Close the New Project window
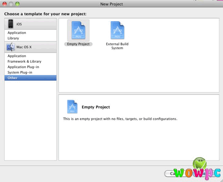Screen dimensions: 223x182 pyautogui.click(x=5, y=4)
